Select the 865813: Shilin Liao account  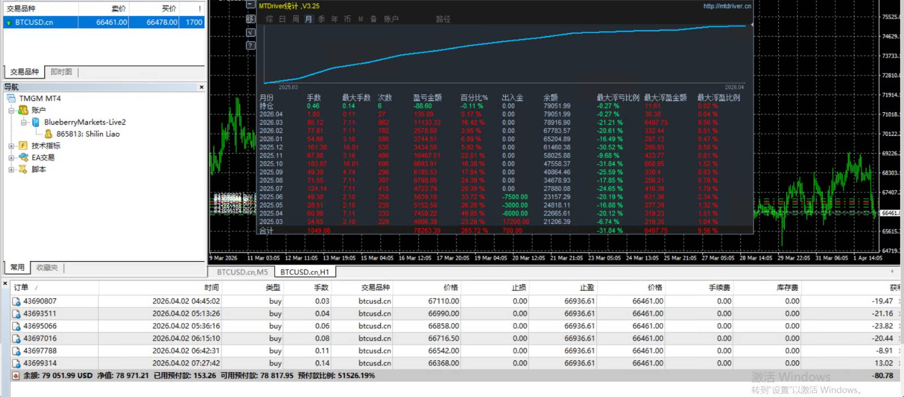pos(88,134)
